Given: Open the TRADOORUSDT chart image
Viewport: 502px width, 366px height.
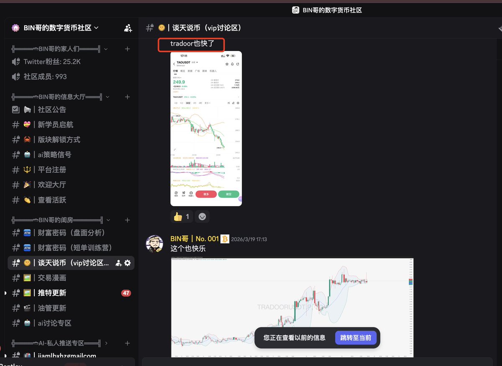Looking at the screenshot, I should tap(292, 307).
